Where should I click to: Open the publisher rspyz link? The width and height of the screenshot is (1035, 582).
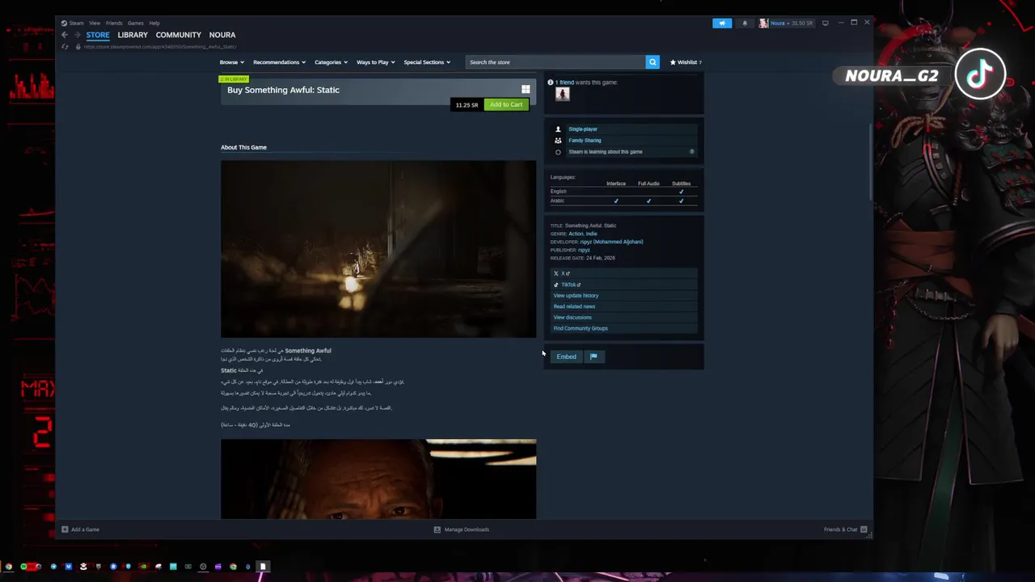[x=584, y=250]
